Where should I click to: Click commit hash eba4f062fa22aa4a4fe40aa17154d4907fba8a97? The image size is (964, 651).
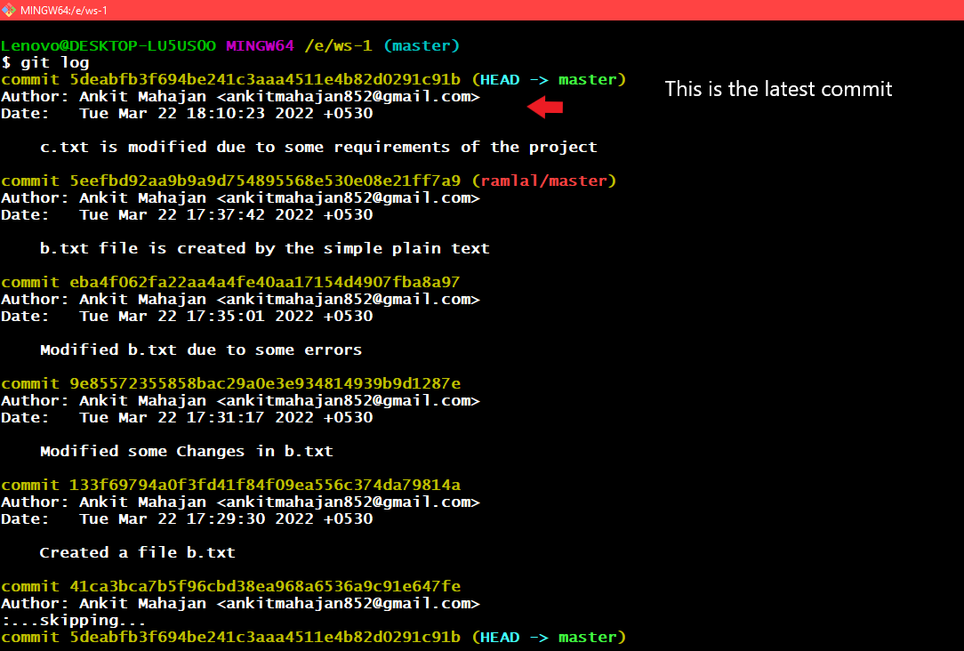point(264,282)
